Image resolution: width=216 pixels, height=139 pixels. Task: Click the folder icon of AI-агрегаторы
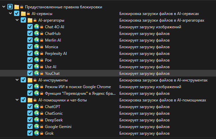tap(30, 20)
